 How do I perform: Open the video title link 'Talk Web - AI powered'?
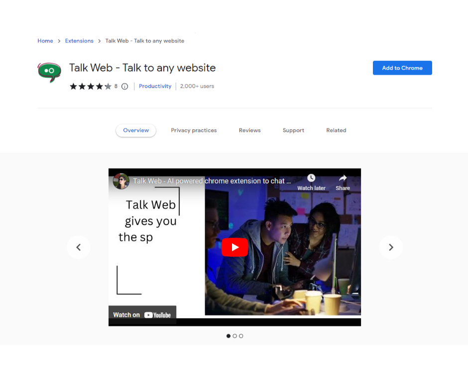pos(212,181)
